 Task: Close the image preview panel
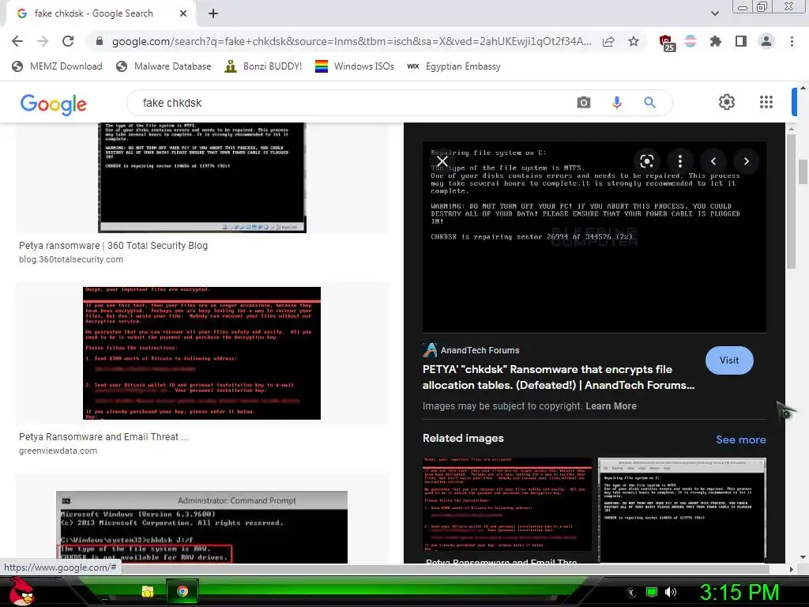click(442, 161)
